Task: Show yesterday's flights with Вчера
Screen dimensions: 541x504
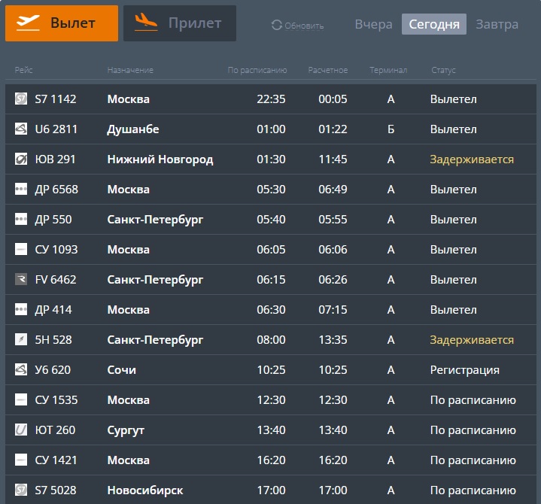Action: pos(373,24)
